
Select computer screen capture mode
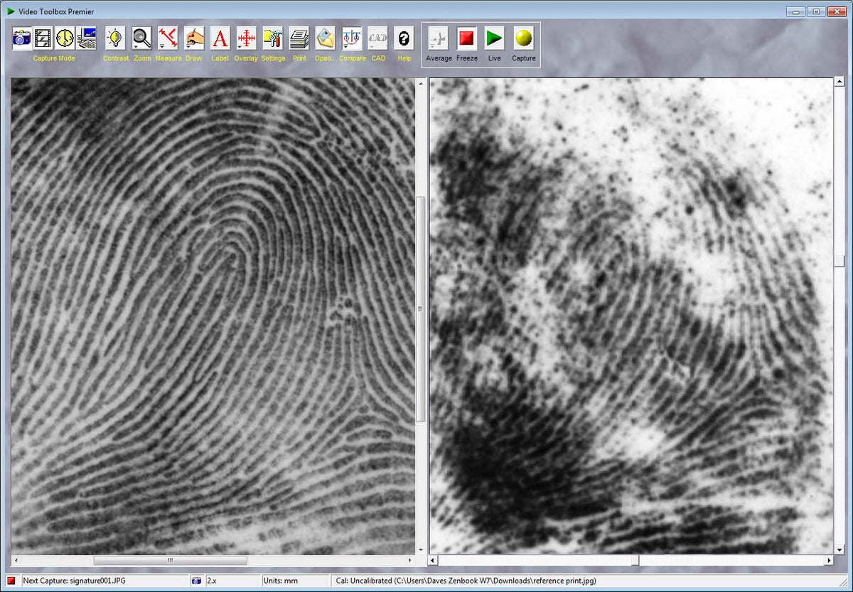tap(87, 38)
